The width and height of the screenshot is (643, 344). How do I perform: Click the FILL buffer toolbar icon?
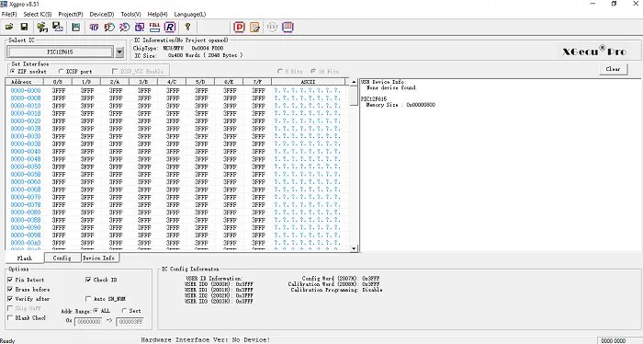(154, 27)
